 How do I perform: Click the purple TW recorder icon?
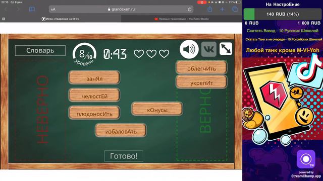pyautogui.click(x=306, y=159)
